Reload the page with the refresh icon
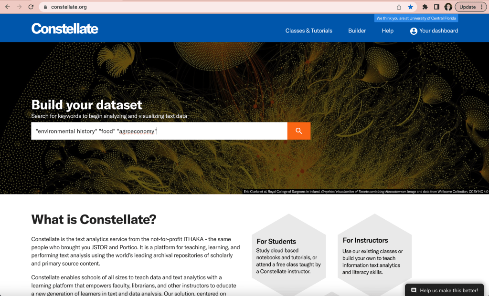The height and width of the screenshot is (296, 489). click(31, 7)
